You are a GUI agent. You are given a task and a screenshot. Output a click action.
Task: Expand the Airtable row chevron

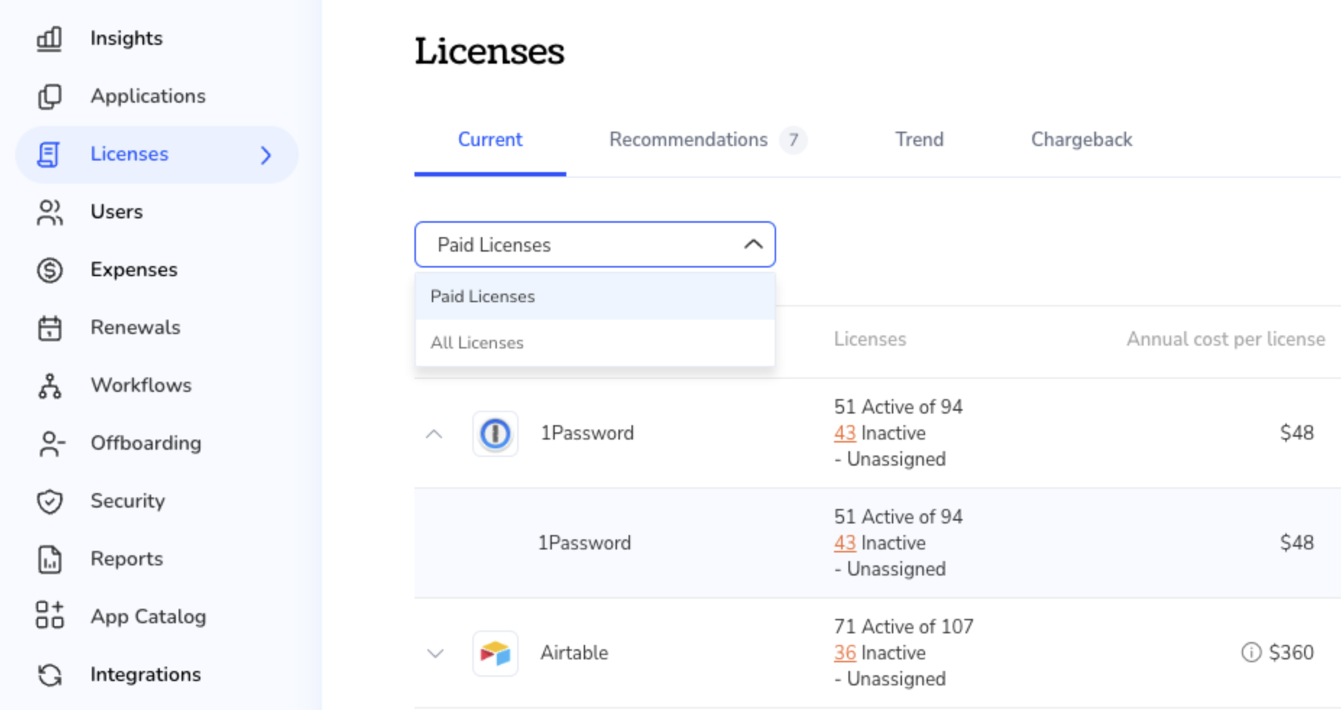point(435,654)
